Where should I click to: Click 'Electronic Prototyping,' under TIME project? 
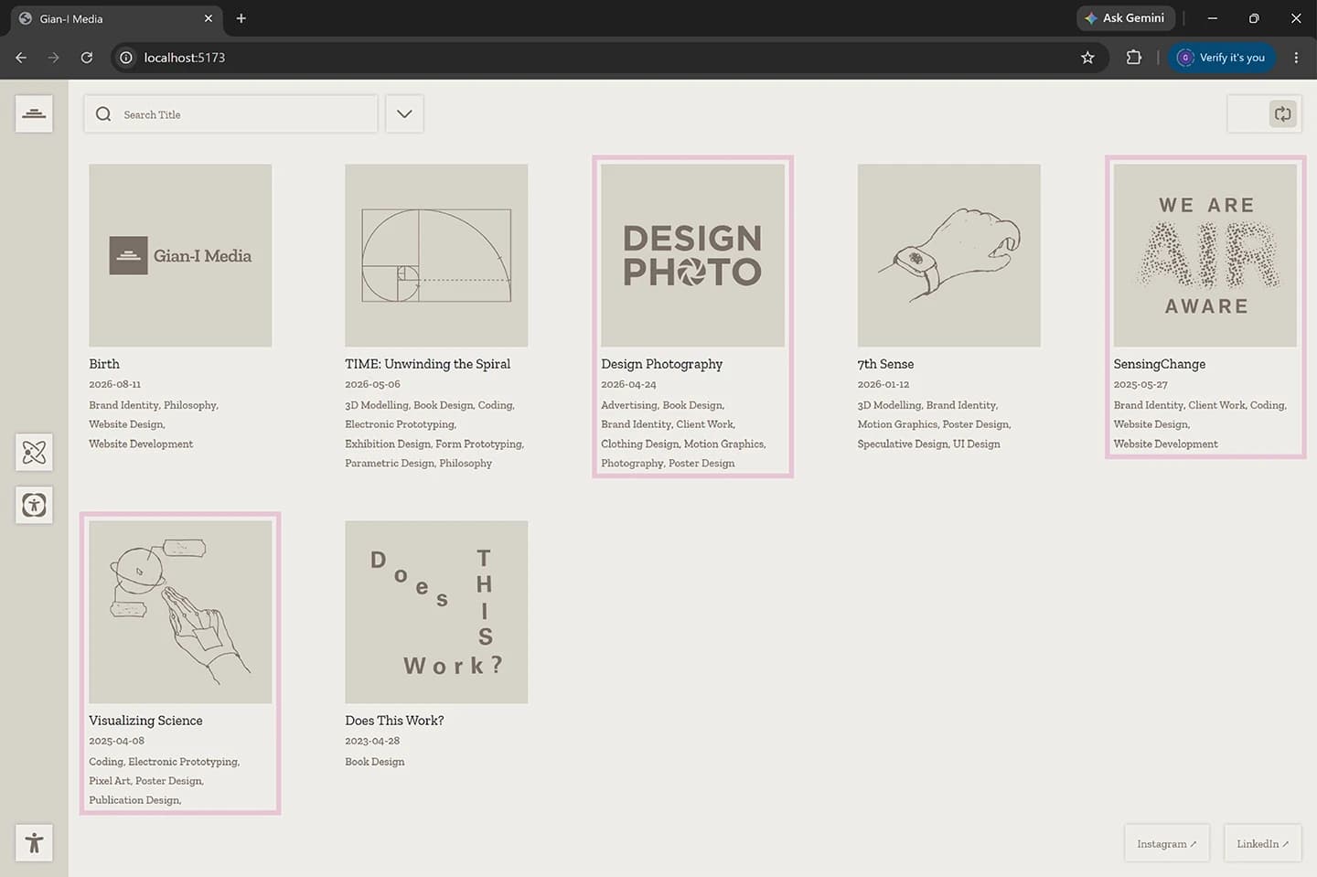(x=401, y=424)
